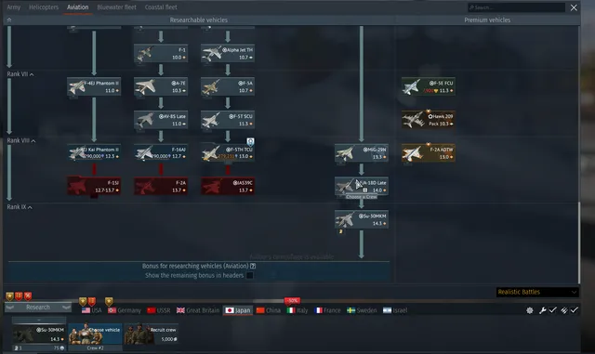Click the Researchable vehicles header
This screenshot has height=354, width=595.
tap(198, 20)
